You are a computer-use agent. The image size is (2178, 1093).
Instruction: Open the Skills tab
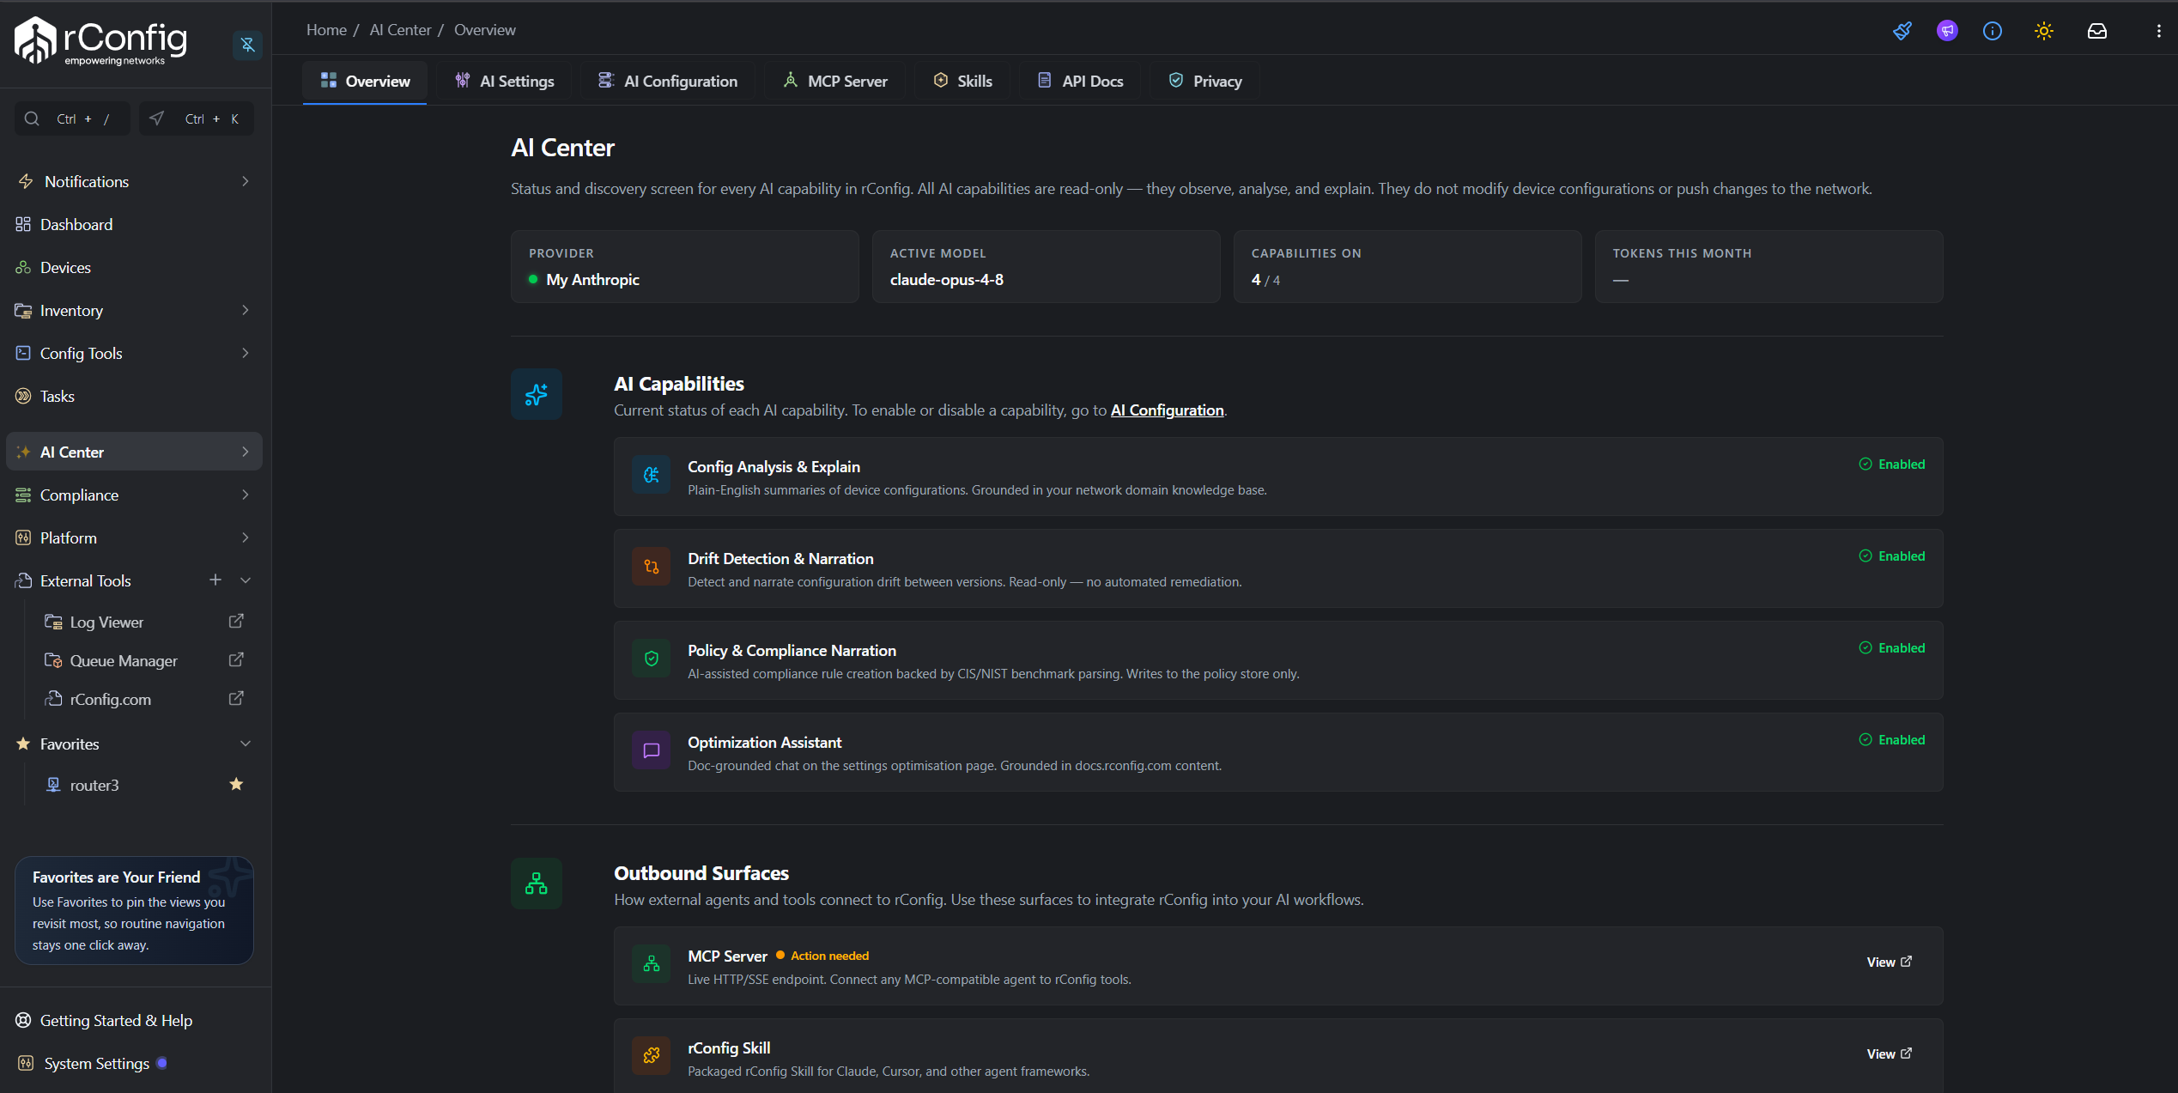962,82
